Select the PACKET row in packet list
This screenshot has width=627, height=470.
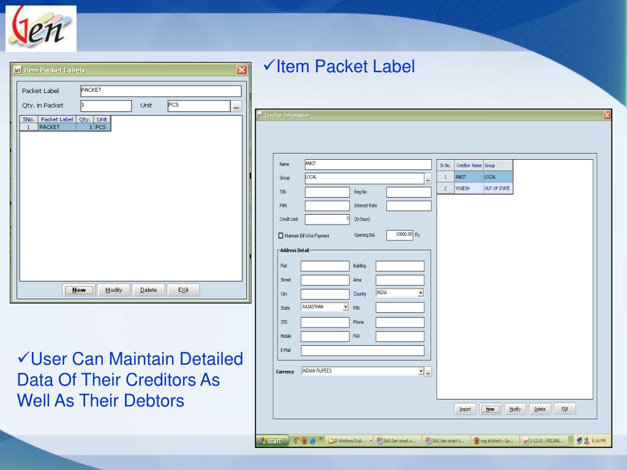click(x=65, y=127)
